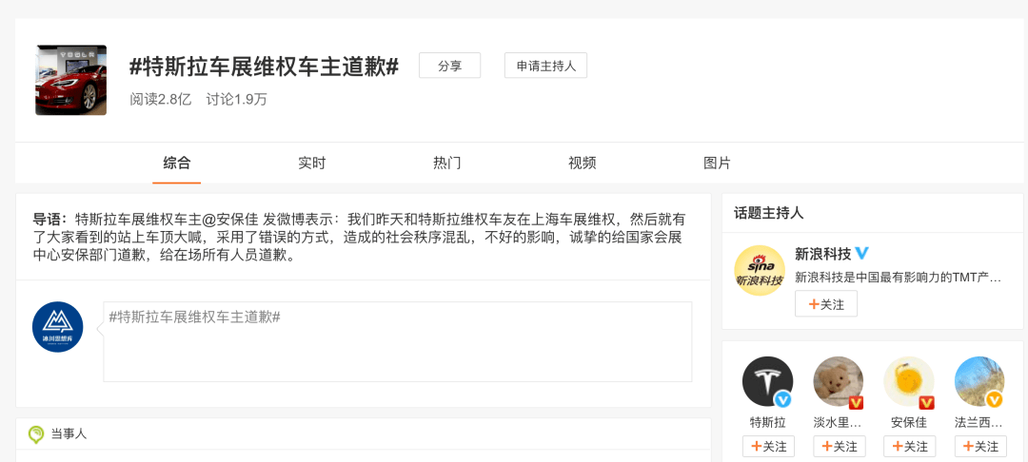Follow 安保佳 using its 关注 button
1028x462 pixels.
pos(909,446)
